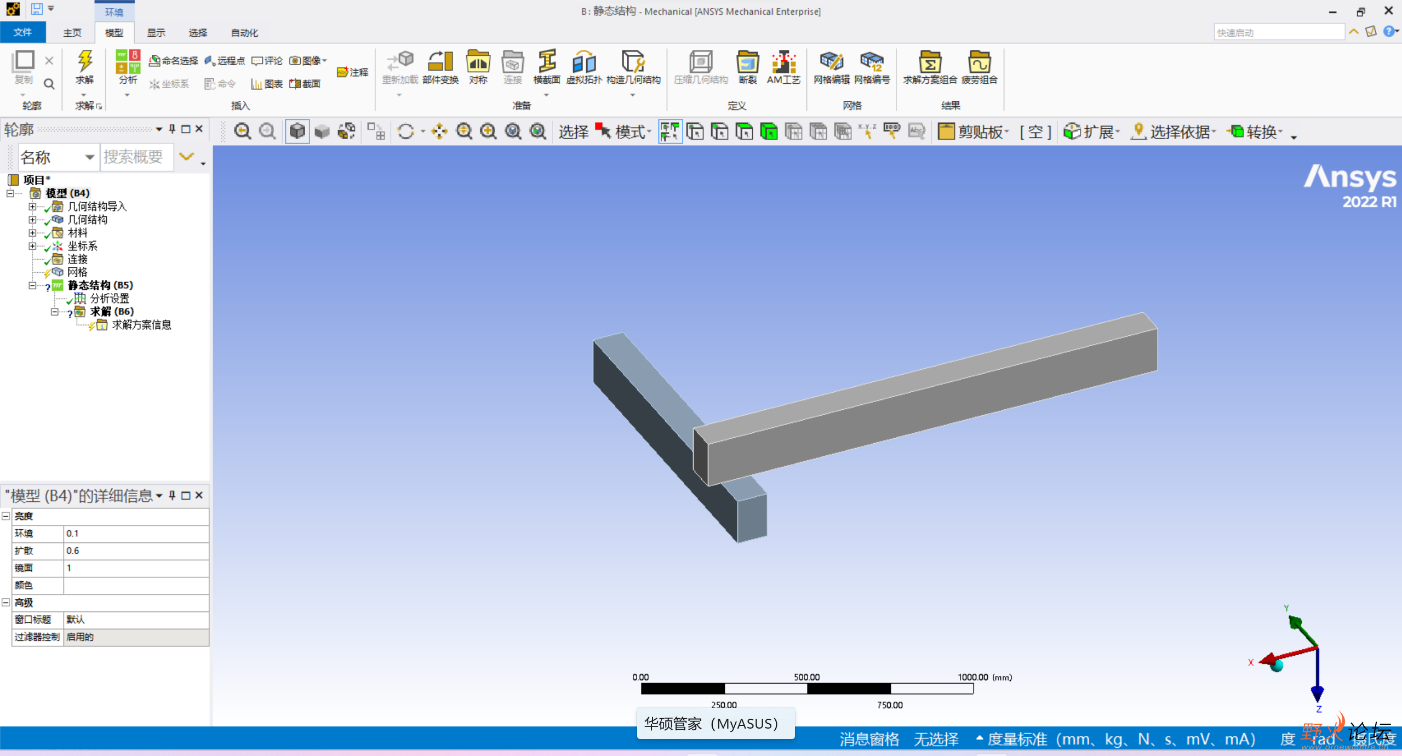Switch to the Environment (环境) context tab
The height and width of the screenshot is (756, 1402).
pyautogui.click(x=114, y=12)
